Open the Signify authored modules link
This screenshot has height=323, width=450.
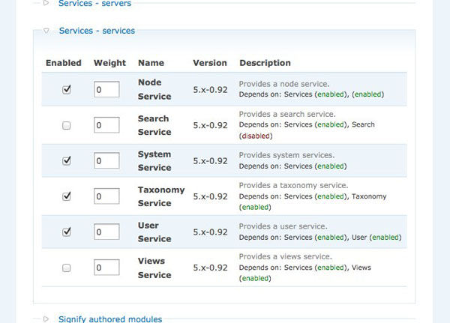(x=110, y=319)
